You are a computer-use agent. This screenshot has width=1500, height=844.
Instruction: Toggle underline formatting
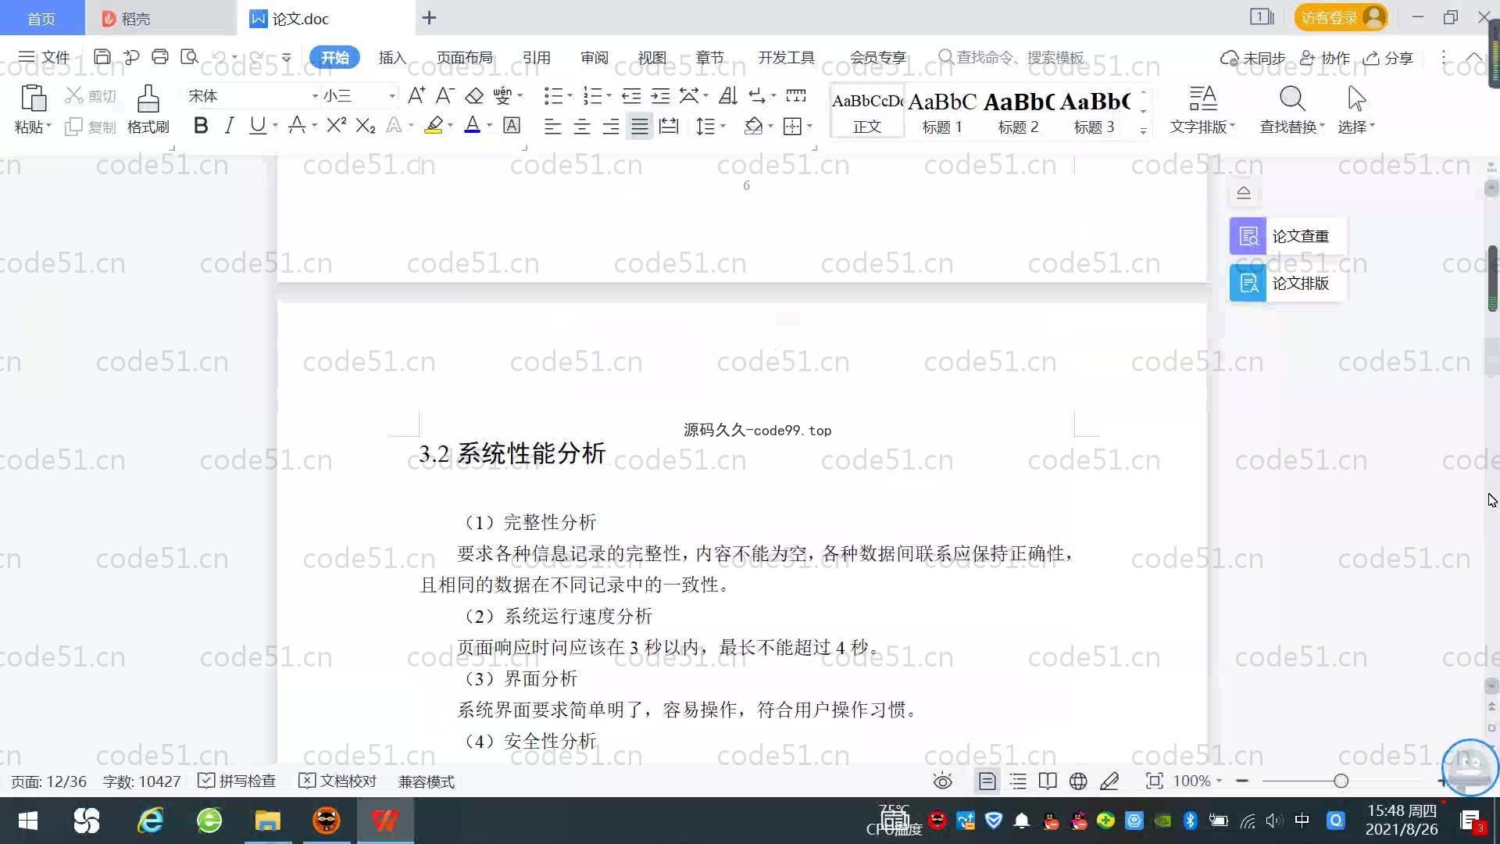(x=257, y=125)
